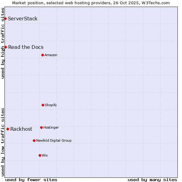Viewport: 182px width, 182px height.
Task: Select the Amazon data point marker
Action: point(42,55)
